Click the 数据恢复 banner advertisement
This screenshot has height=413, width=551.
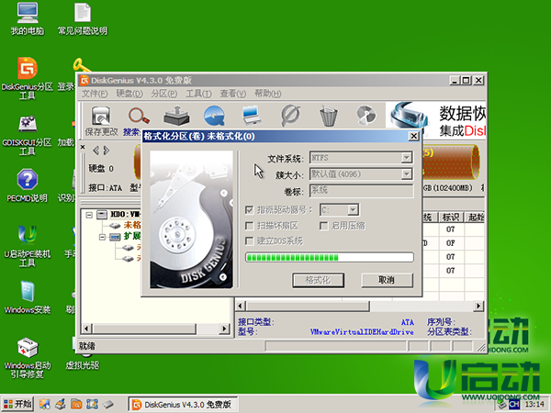point(435,121)
